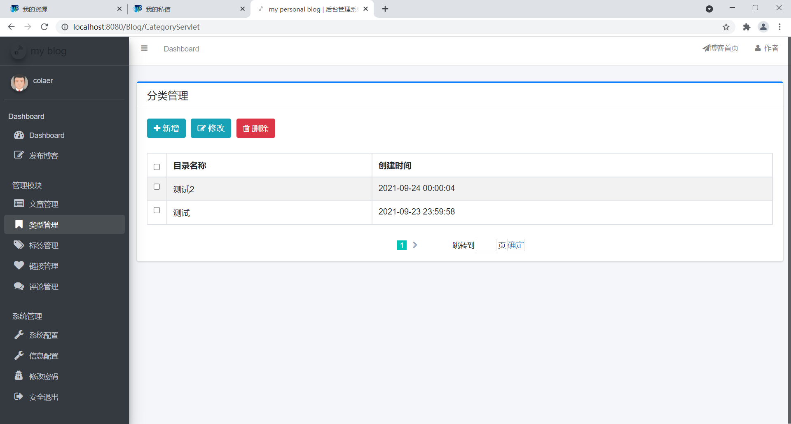Open the Chrome three-dot menu
Viewport: 791px width, 424px height.
(779, 27)
